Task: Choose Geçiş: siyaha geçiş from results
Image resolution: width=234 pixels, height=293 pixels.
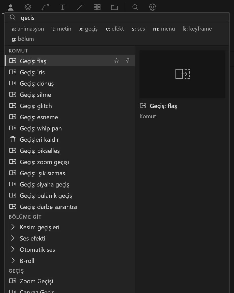Action: [x=70, y=184]
